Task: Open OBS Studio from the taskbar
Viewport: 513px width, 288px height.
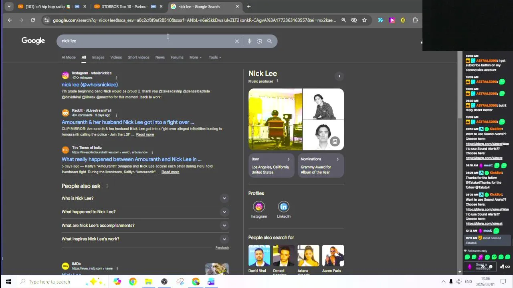Action: point(164,282)
